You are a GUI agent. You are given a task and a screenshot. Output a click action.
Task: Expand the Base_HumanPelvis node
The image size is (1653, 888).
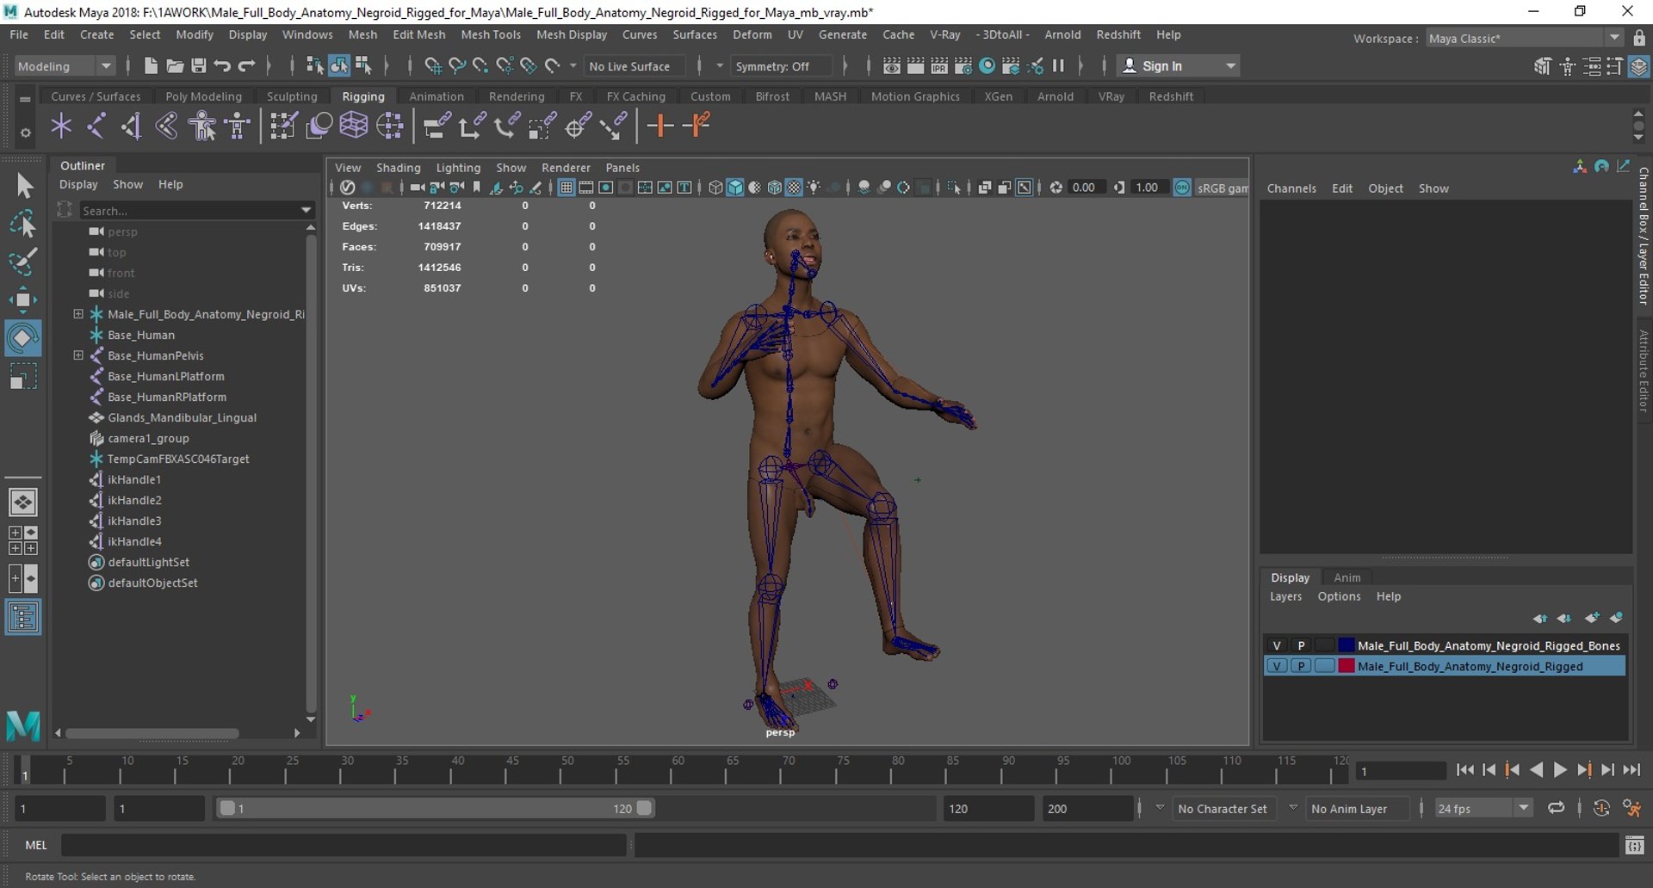point(78,355)
